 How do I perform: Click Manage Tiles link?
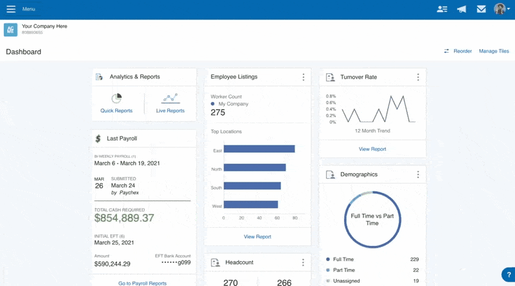pos(494,52)
